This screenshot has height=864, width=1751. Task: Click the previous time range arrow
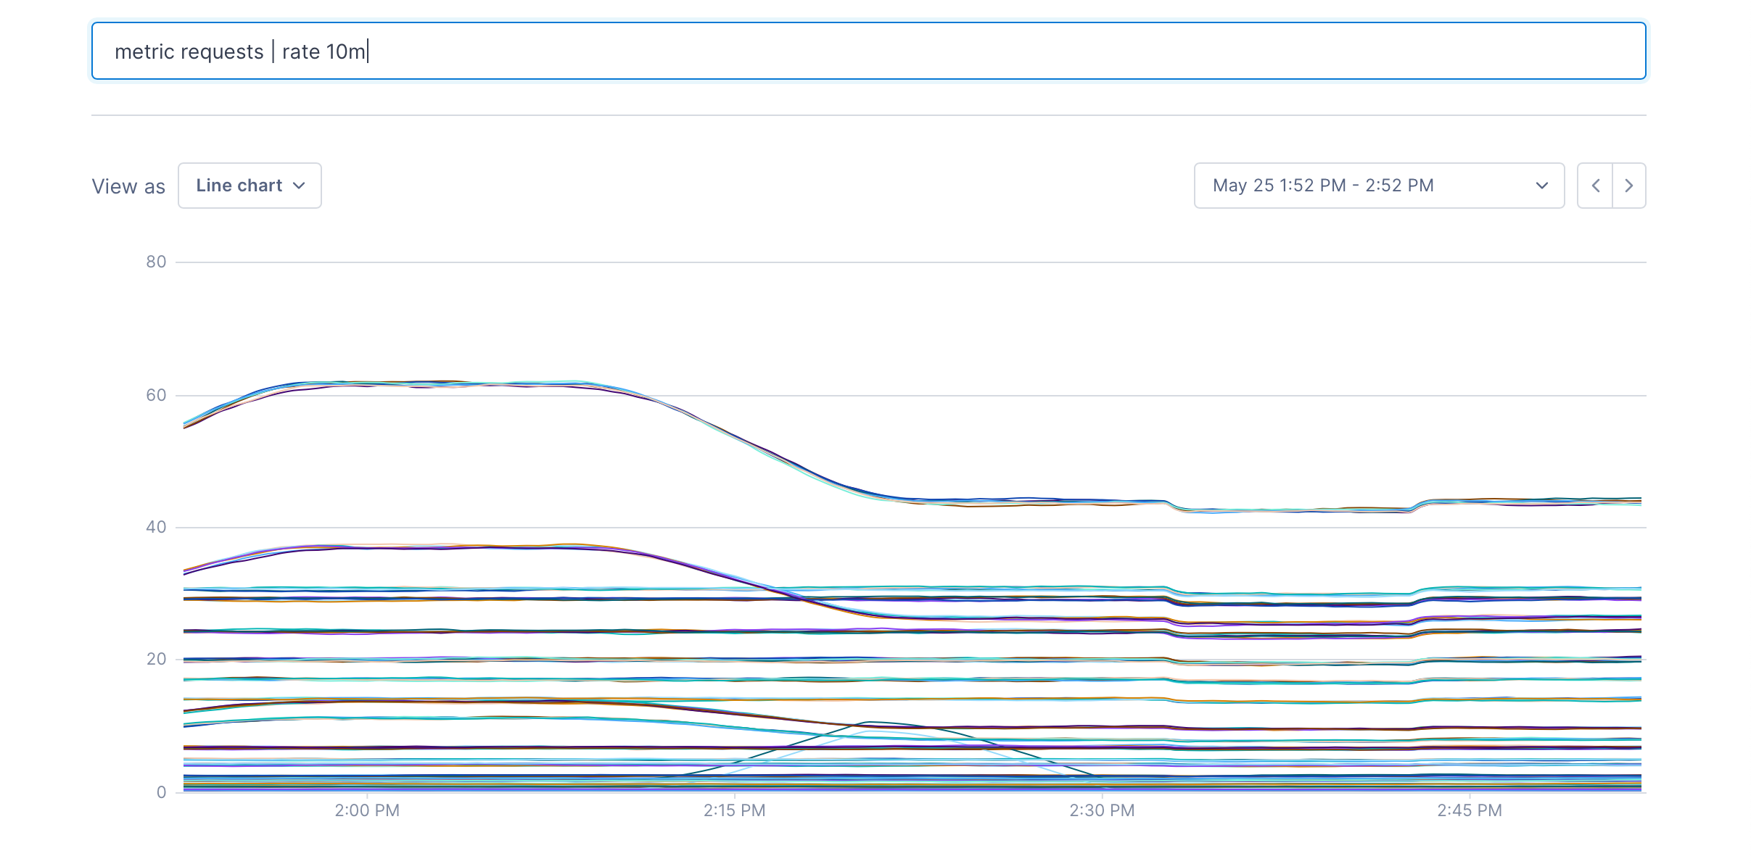pos(1595,186)
